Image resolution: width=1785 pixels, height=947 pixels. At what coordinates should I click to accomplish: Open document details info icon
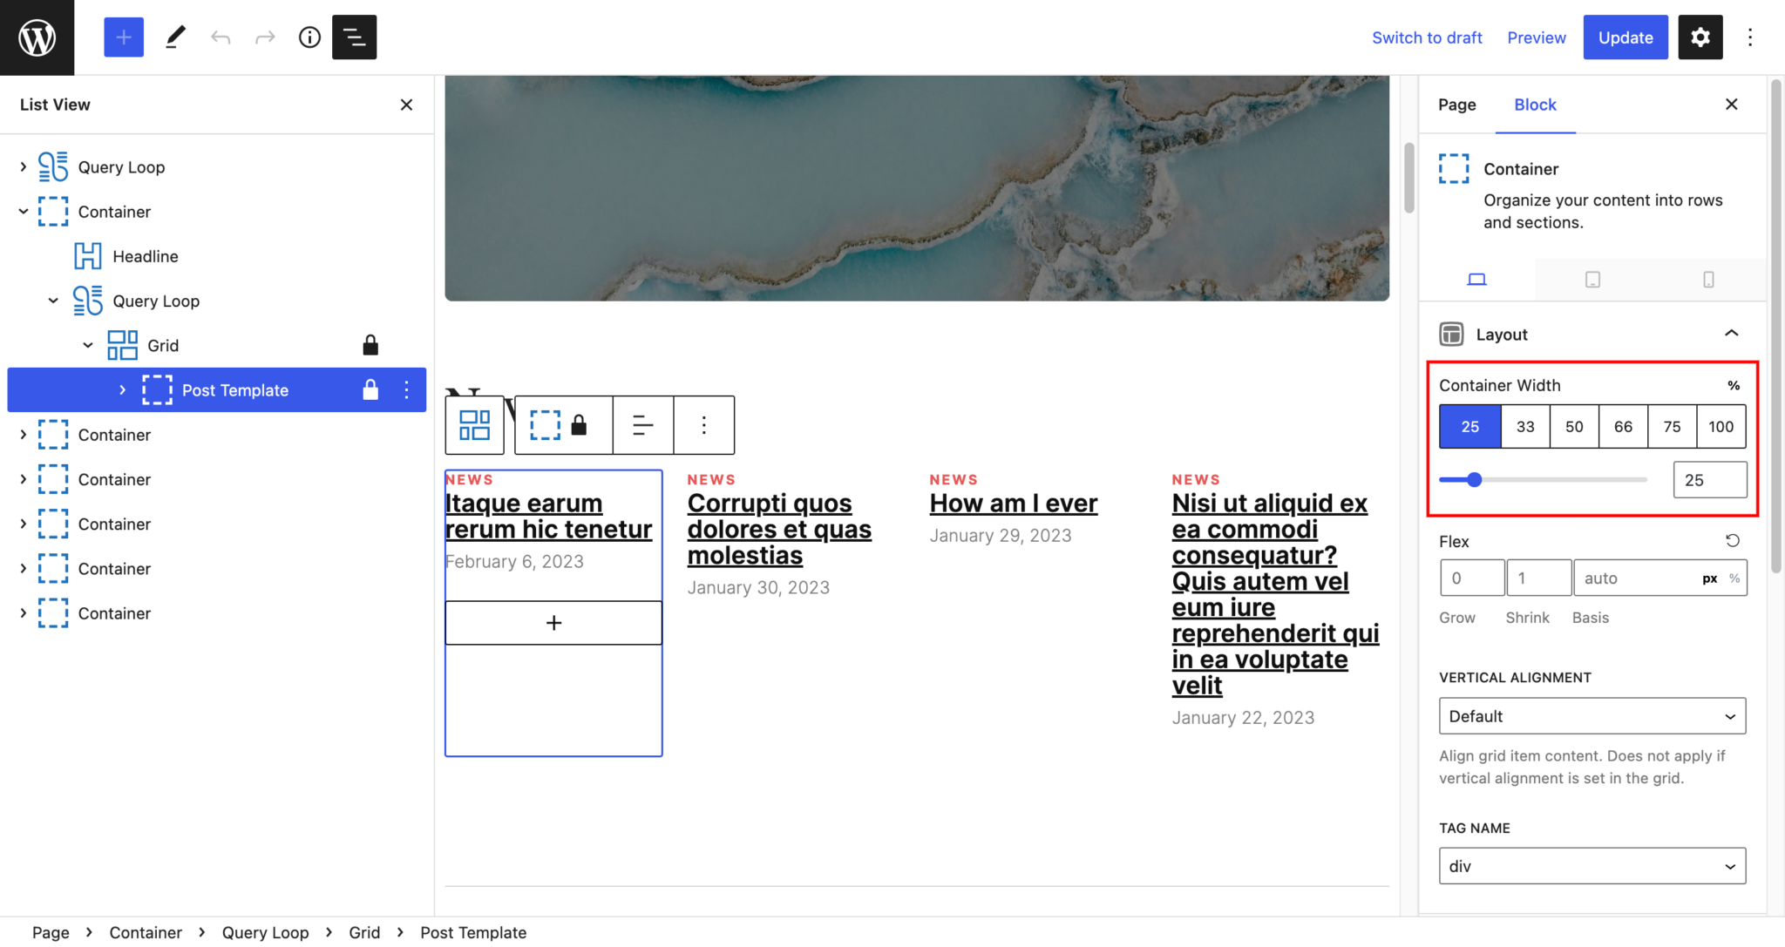(x=309, y=37)
